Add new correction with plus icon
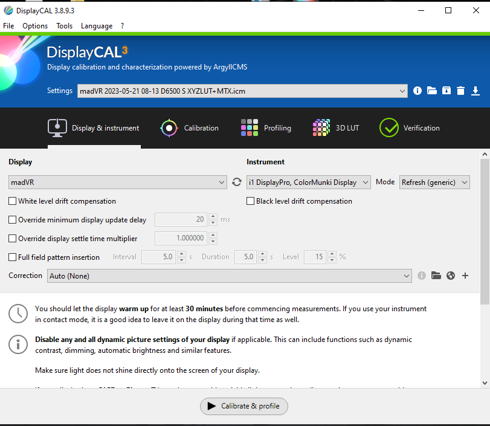Viewport: 490px width, 426px height. click(x=465, y=276)
